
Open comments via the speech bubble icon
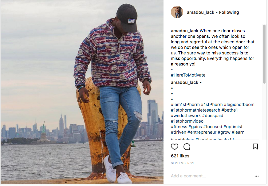pyautogui.click(x=187, y=147)
